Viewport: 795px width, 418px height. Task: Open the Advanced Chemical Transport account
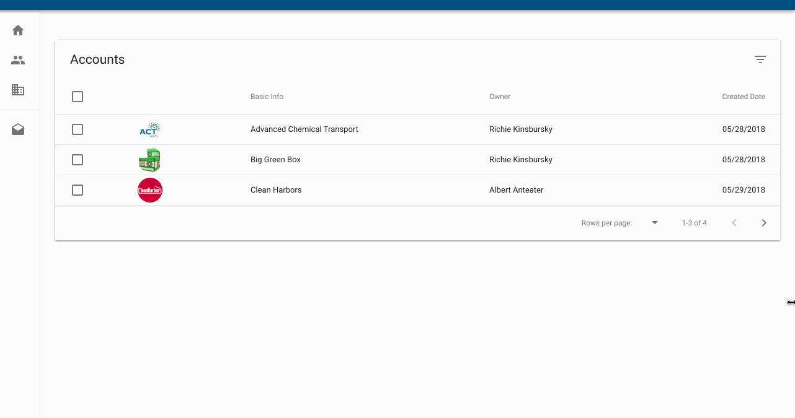(304, 129)
